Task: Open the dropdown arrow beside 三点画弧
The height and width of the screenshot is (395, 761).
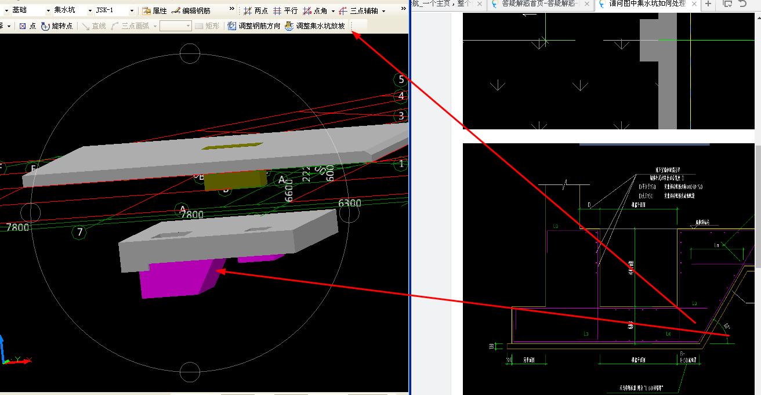Action: pos(154,27)
